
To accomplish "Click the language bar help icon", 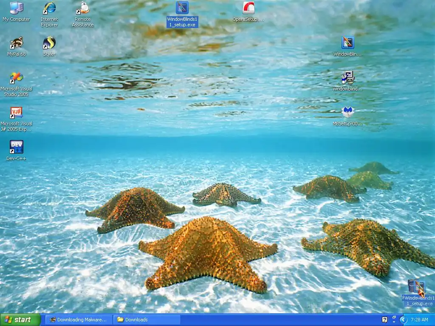I will (384, 320).
